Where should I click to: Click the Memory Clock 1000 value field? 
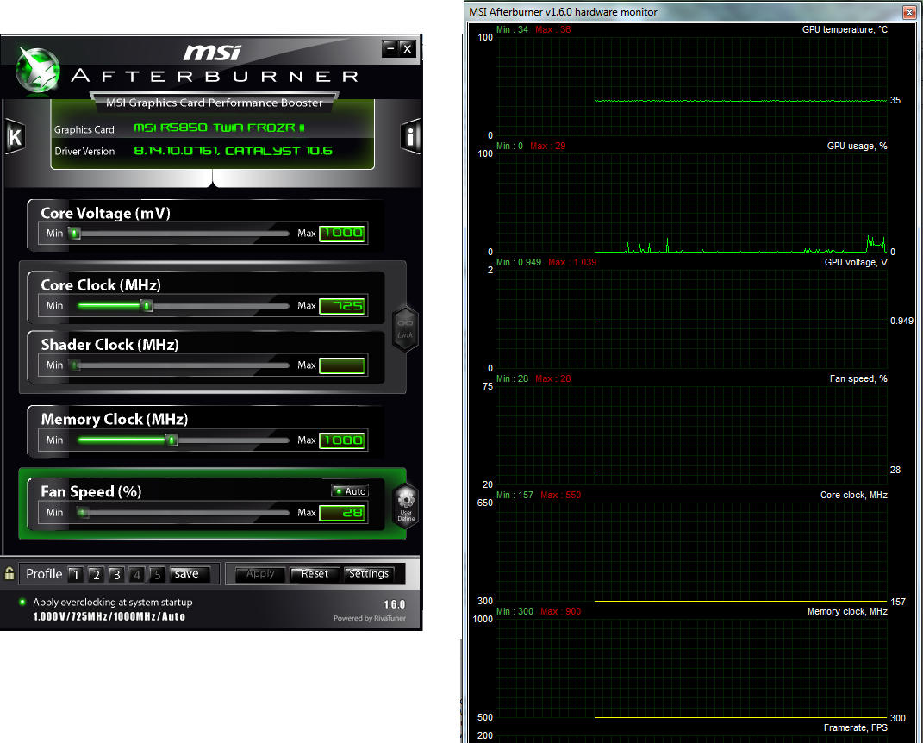coord(343,440)
